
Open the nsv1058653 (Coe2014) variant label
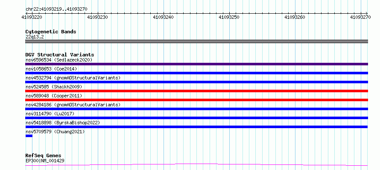click(x=51, y=69)
